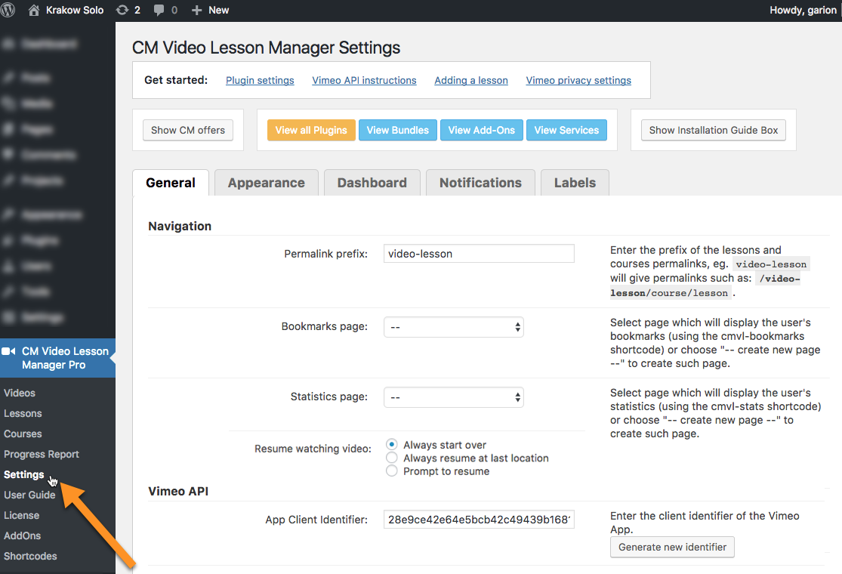
Task: Switch to the Appearance tab
Action: coord(267,183)
